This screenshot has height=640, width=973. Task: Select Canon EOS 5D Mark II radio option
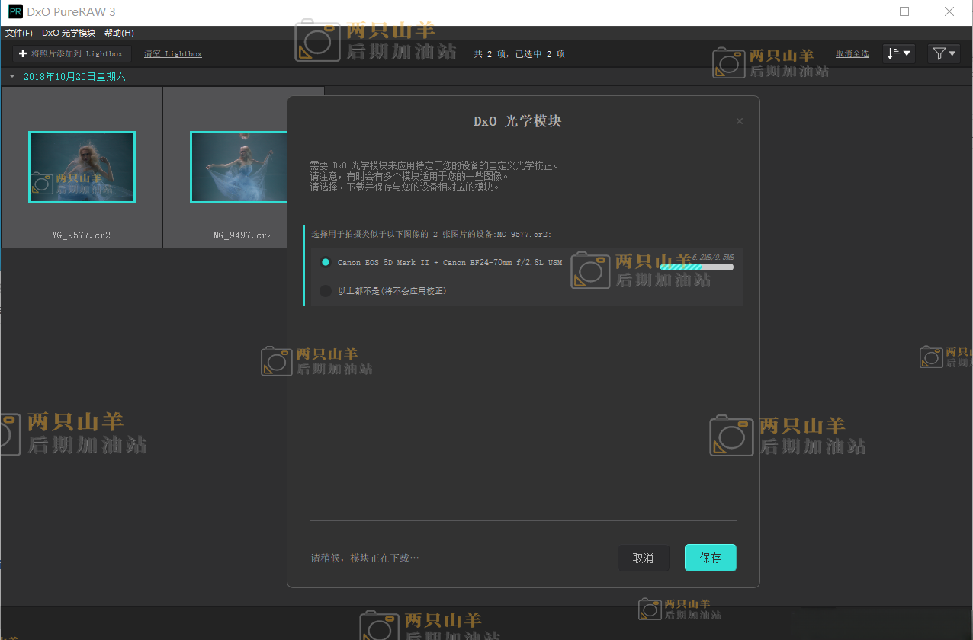click(326, 262)
